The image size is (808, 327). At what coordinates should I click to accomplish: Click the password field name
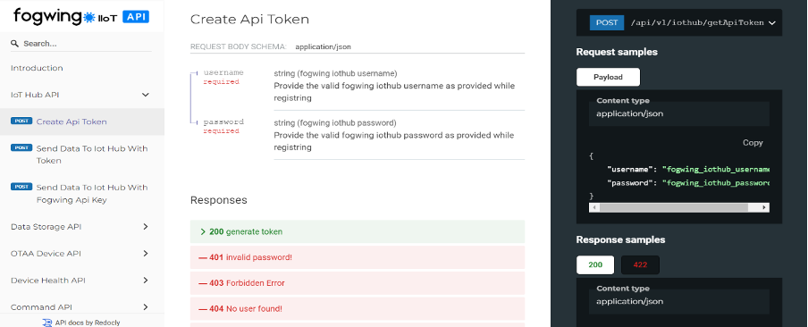pyautogui.click(x=223, y=122)
